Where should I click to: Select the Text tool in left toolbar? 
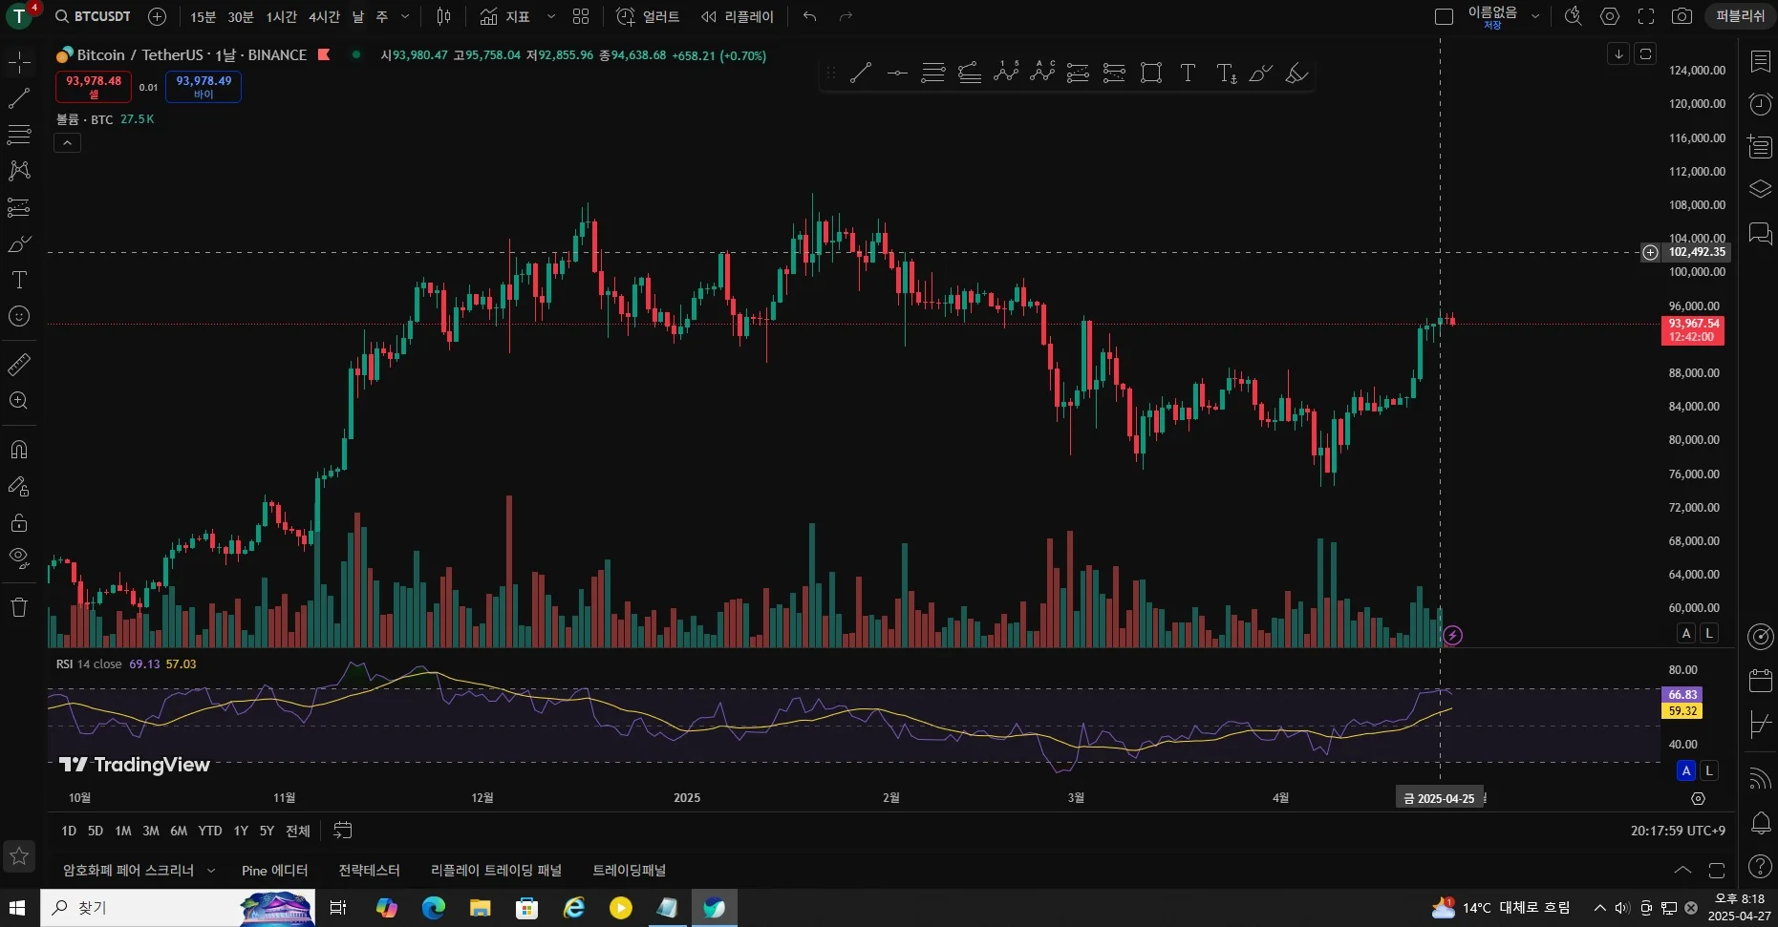point(19,280)
